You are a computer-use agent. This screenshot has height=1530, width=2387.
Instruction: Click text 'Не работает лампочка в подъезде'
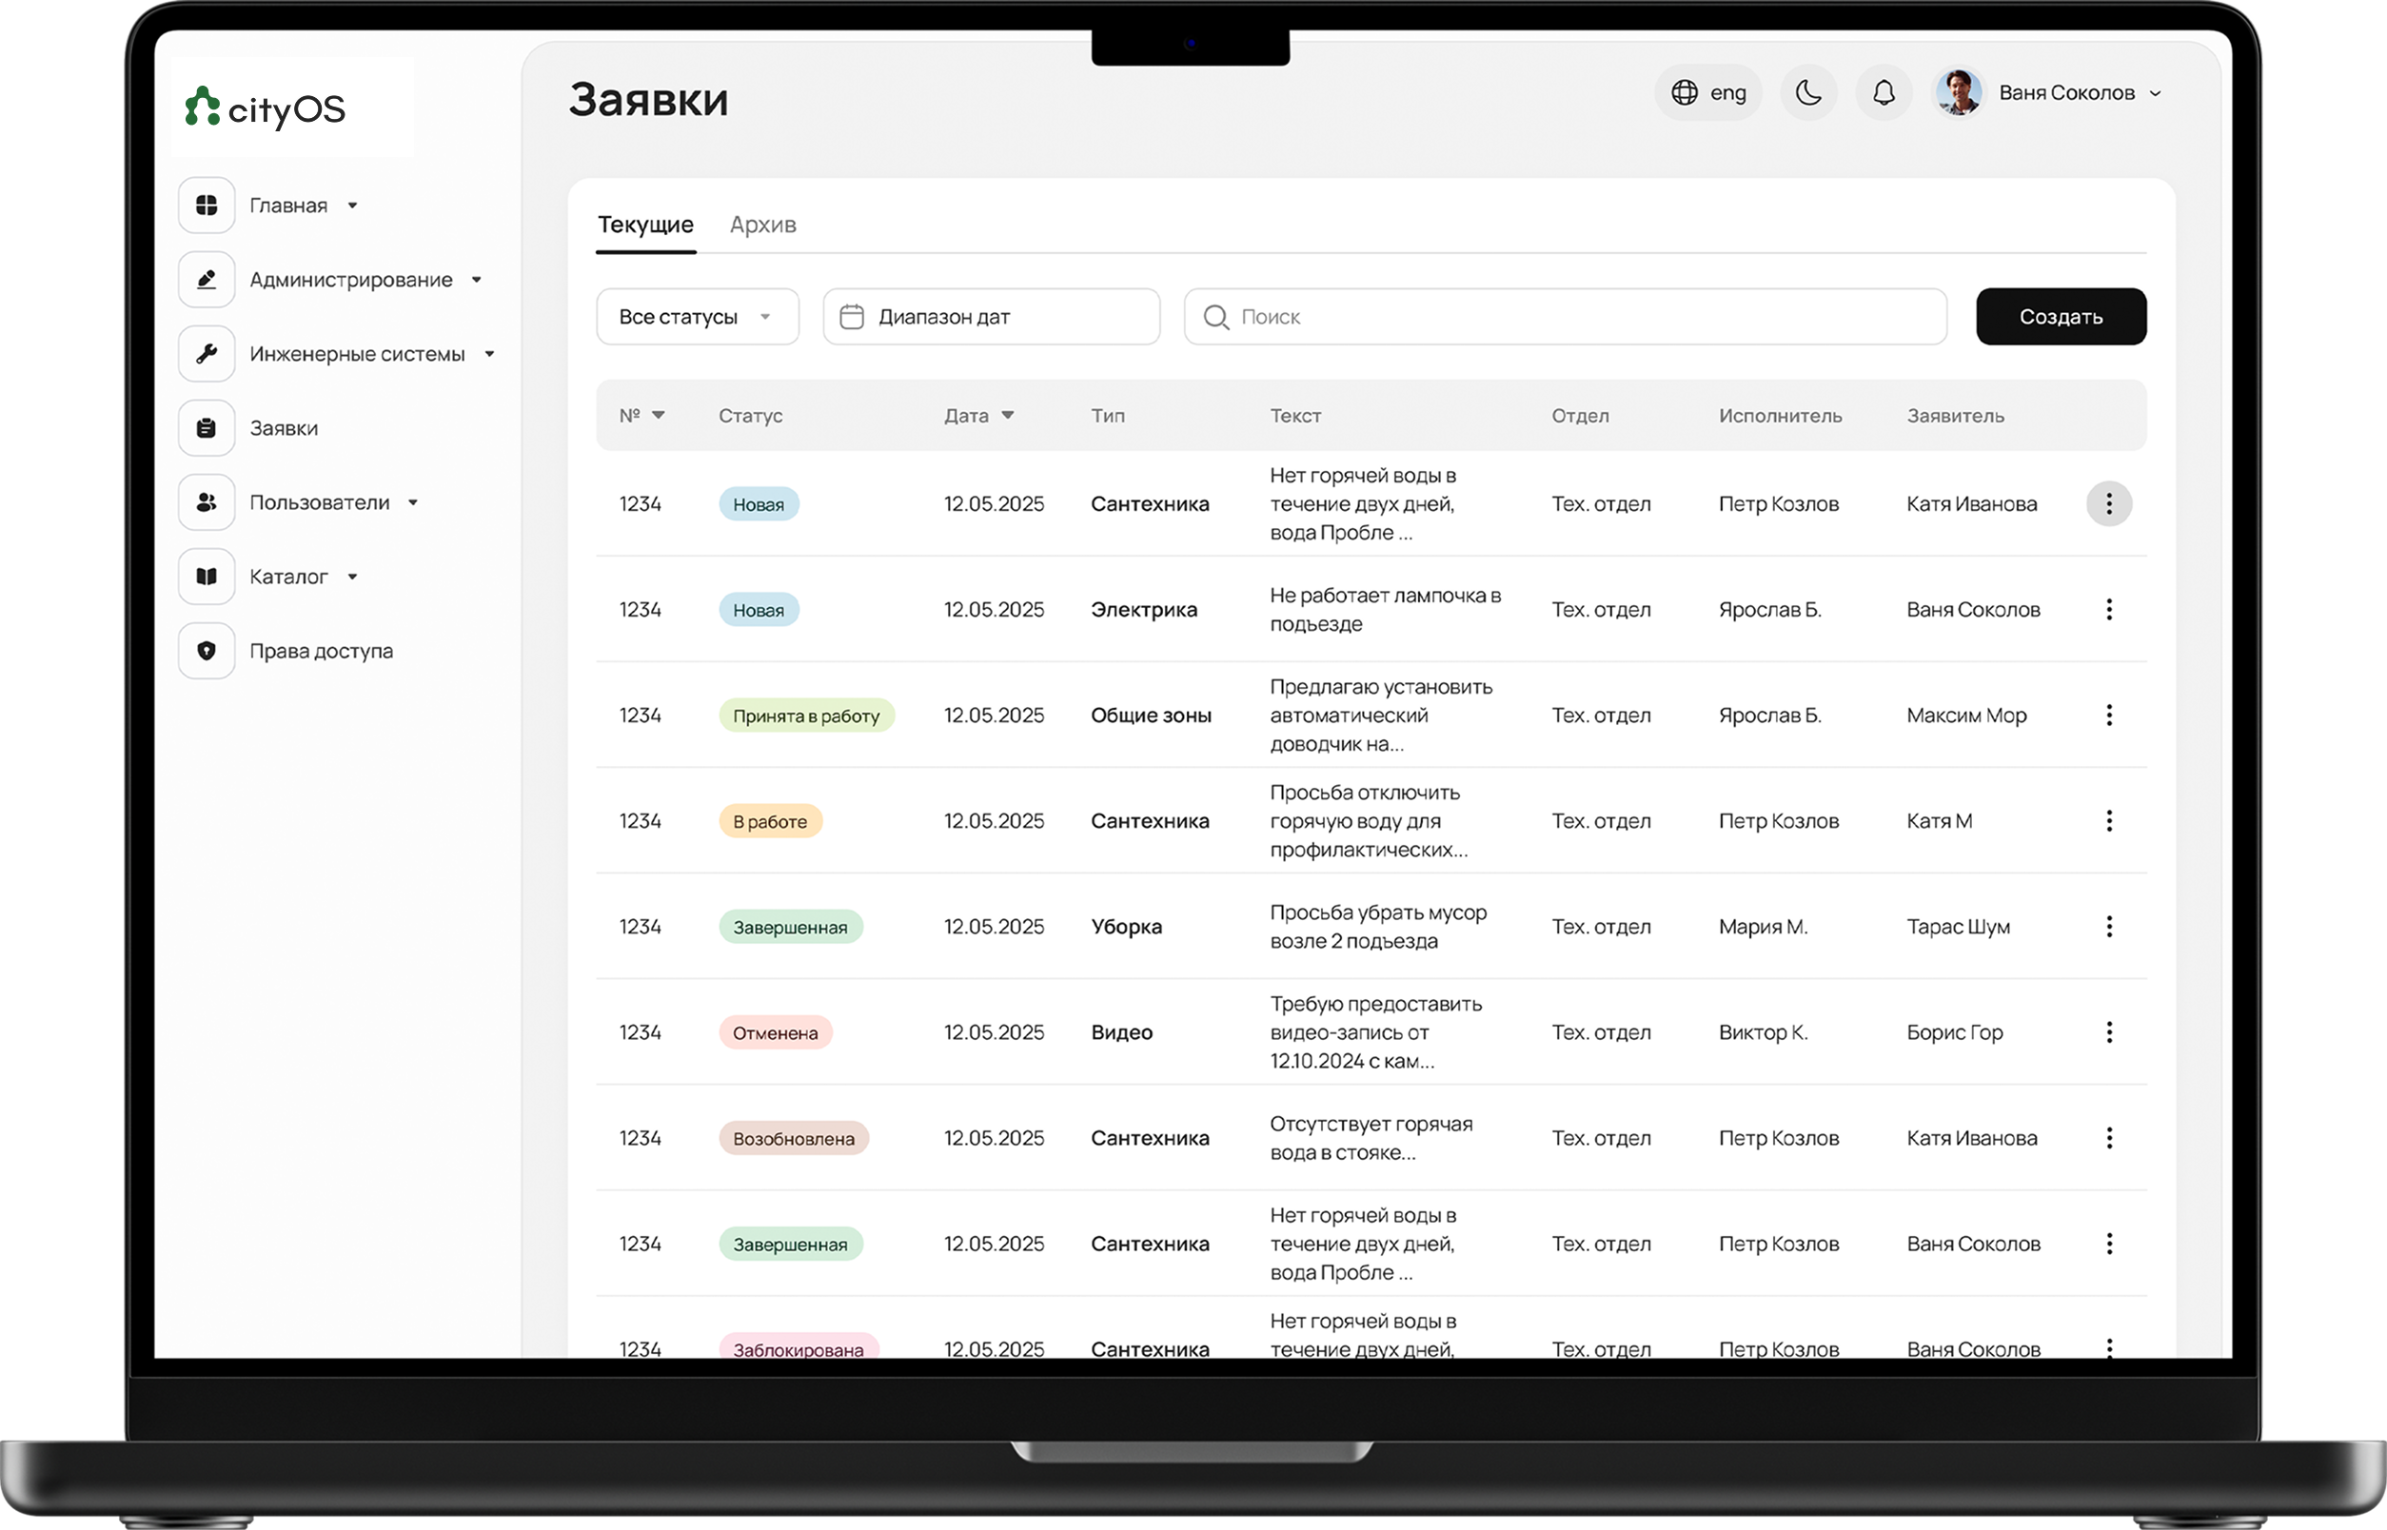(1386, 610)
